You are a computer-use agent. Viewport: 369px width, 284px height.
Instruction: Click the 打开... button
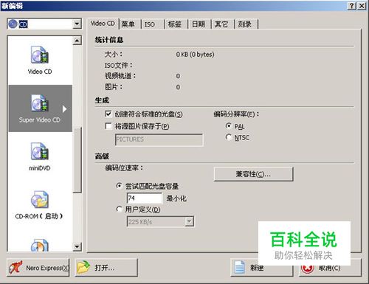pyautogui.click(x=106, y=268)
